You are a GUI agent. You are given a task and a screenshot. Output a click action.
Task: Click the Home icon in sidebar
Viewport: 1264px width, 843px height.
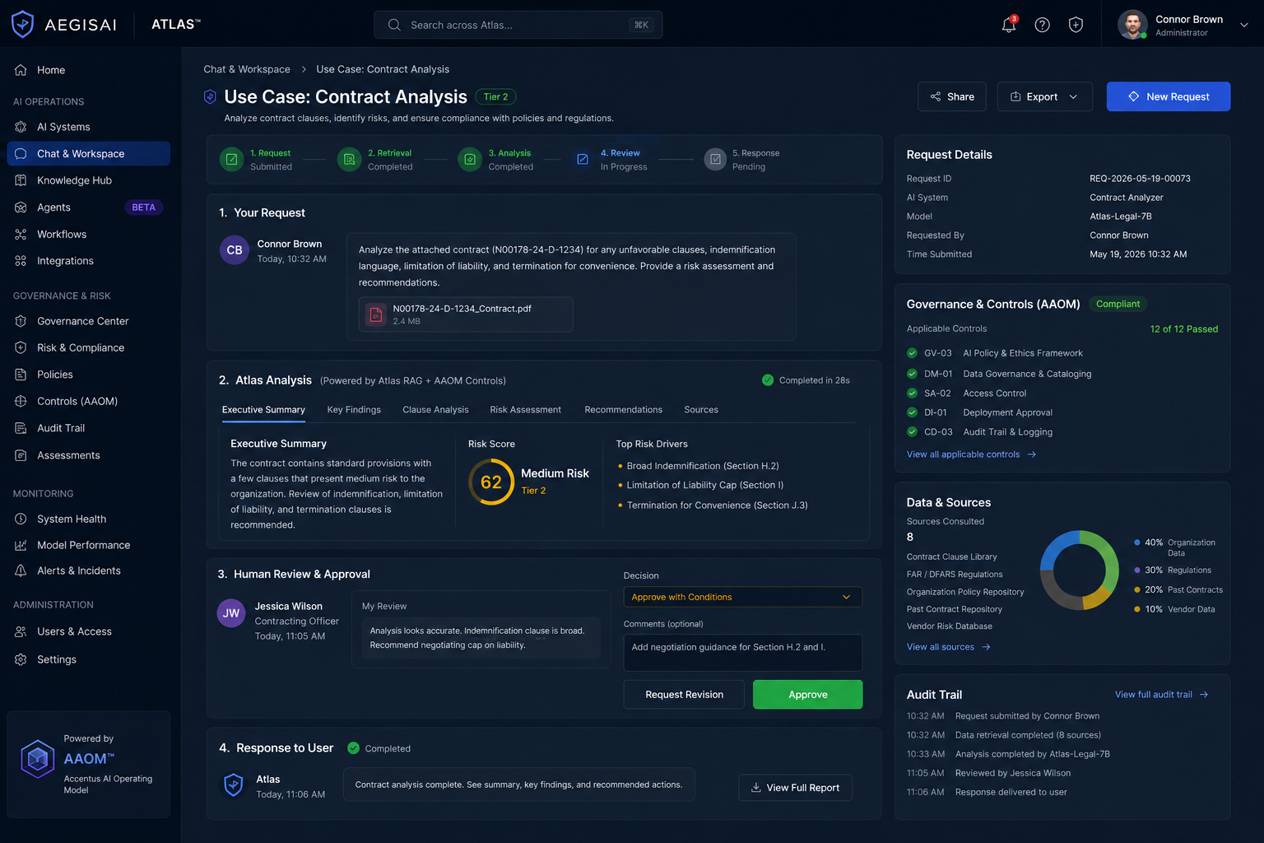[x=21, y=70]
